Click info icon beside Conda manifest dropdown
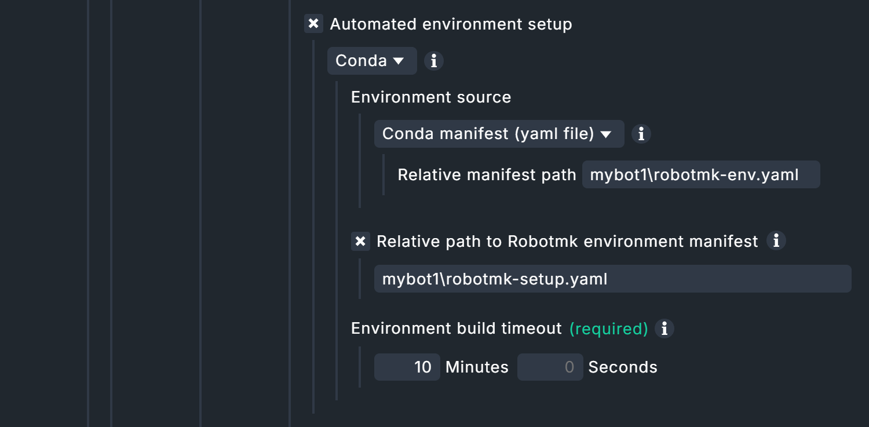 641,134
